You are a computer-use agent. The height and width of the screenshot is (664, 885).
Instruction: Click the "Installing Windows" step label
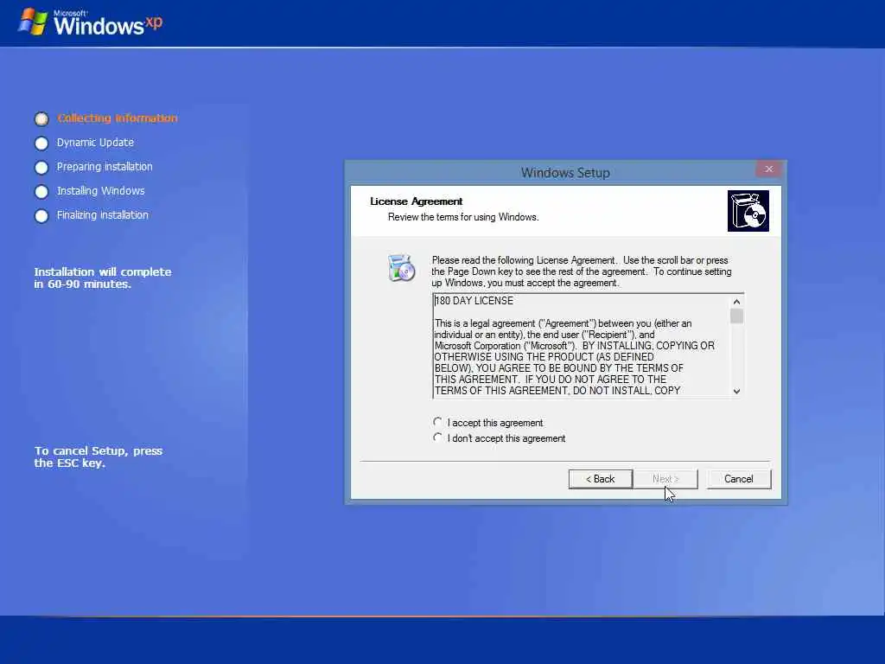click(x=100, y=191)
